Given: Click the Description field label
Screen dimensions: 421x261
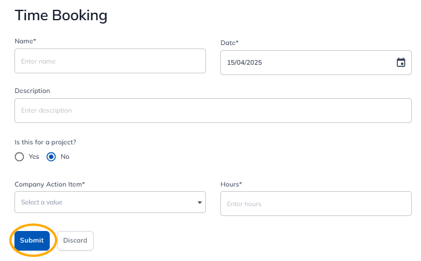Looking at the screenshot, I should pyautogui.click(x=32, y=91).
